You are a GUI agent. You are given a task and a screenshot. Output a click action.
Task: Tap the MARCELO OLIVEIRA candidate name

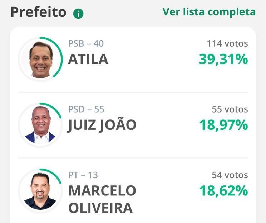[x=102, y=199]
